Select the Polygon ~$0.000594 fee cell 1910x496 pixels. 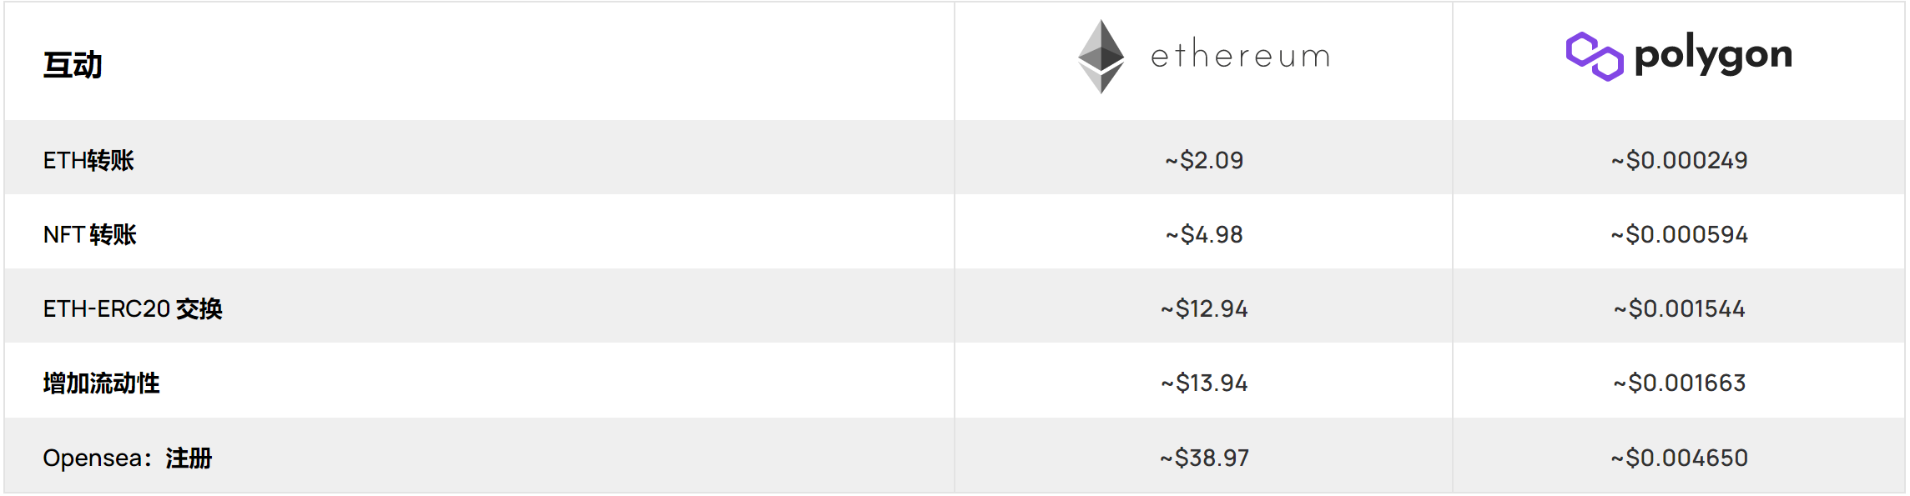pos(1679,234)
